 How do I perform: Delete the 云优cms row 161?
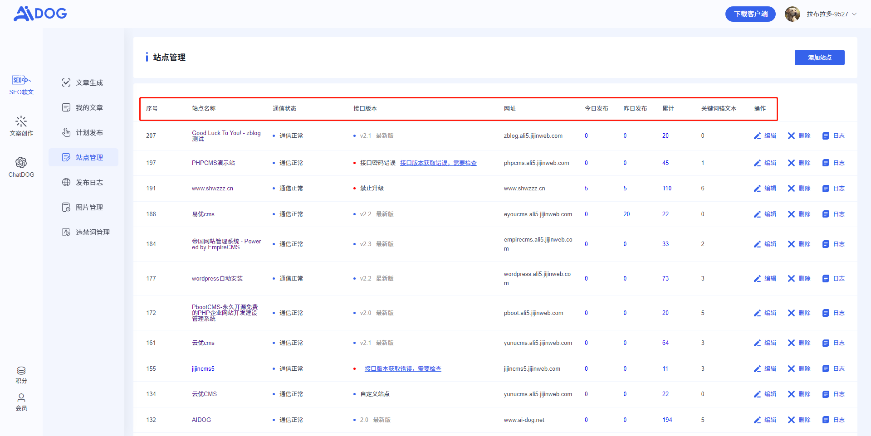pos(799,343)
